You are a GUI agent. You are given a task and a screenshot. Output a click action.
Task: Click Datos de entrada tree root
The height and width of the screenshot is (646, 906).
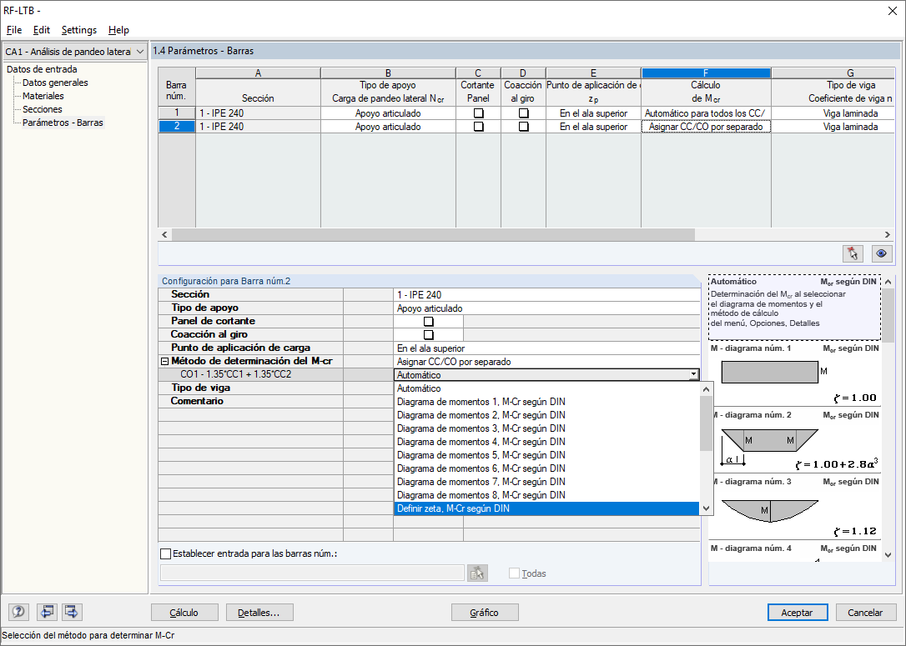[42, 69]
